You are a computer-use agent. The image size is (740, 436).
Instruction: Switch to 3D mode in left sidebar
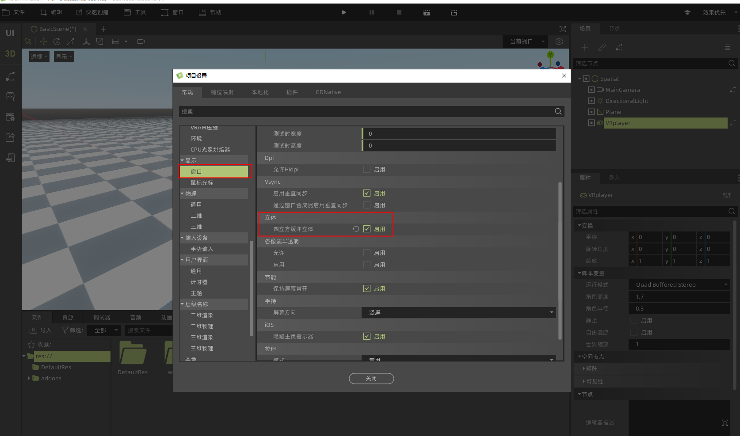point(10,53)
